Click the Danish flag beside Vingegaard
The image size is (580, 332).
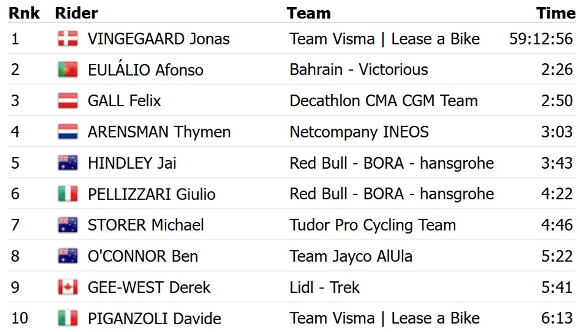[x=68, y=39]
